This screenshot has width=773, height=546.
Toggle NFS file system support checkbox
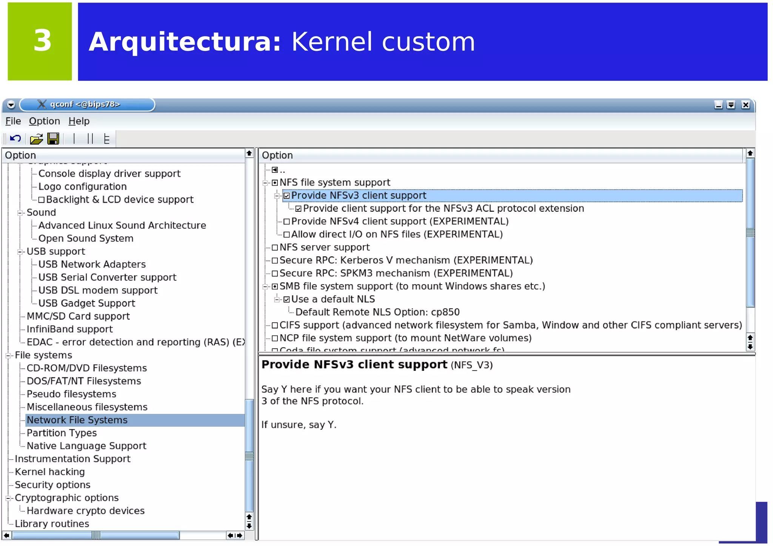click(275, 183)
